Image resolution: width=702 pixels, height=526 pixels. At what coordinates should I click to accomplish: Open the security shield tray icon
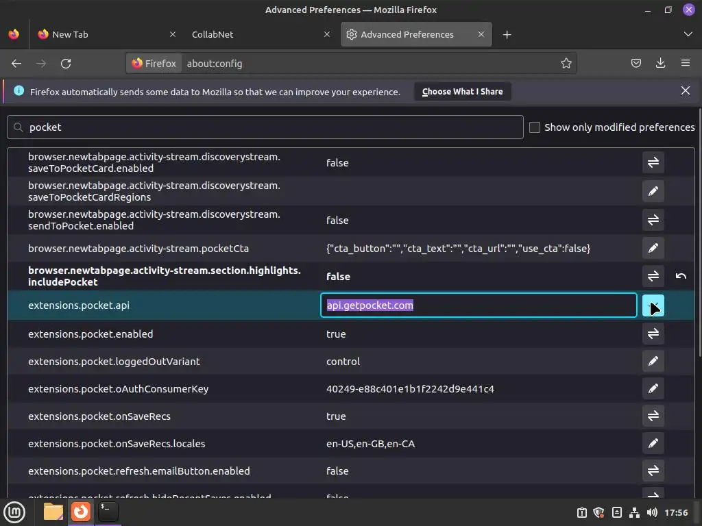click(x=598, y=512)
